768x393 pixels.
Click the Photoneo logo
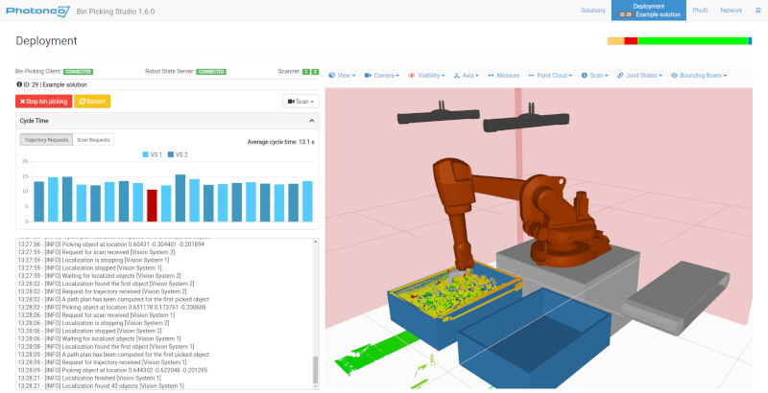(x=37, y=11)
